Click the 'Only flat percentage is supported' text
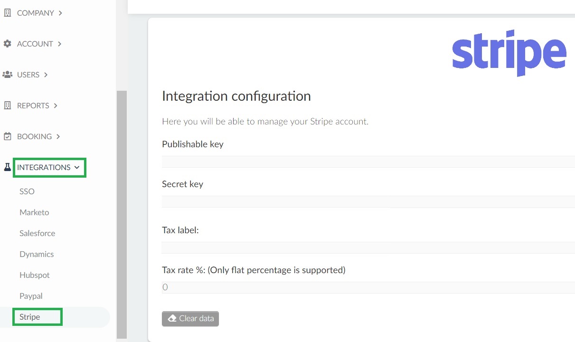 (x=276, y=270)
